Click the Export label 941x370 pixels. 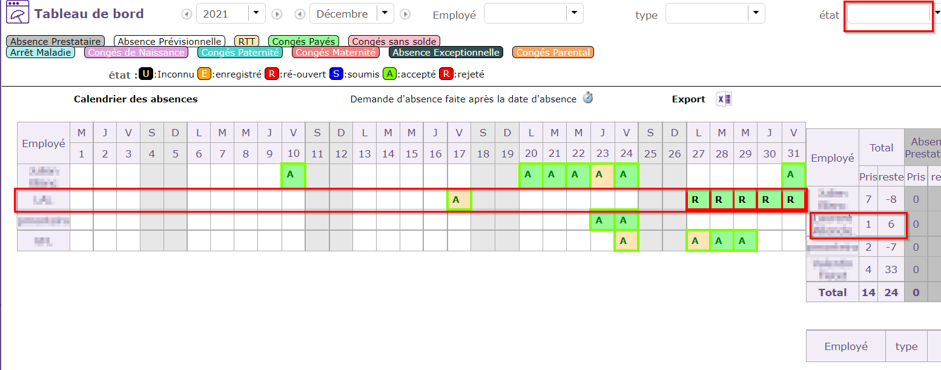coord(688,99)
